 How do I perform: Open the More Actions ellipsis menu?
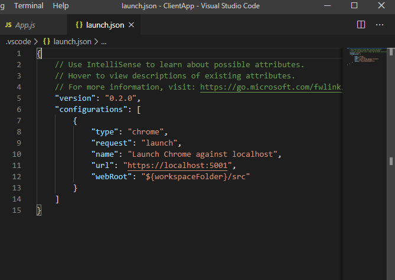(380, 25)
